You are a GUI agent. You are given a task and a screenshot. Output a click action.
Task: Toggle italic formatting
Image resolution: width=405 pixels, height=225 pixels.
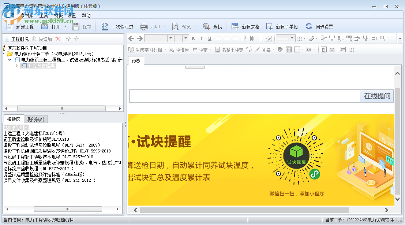pyautogui.click(x=201, y=38)
